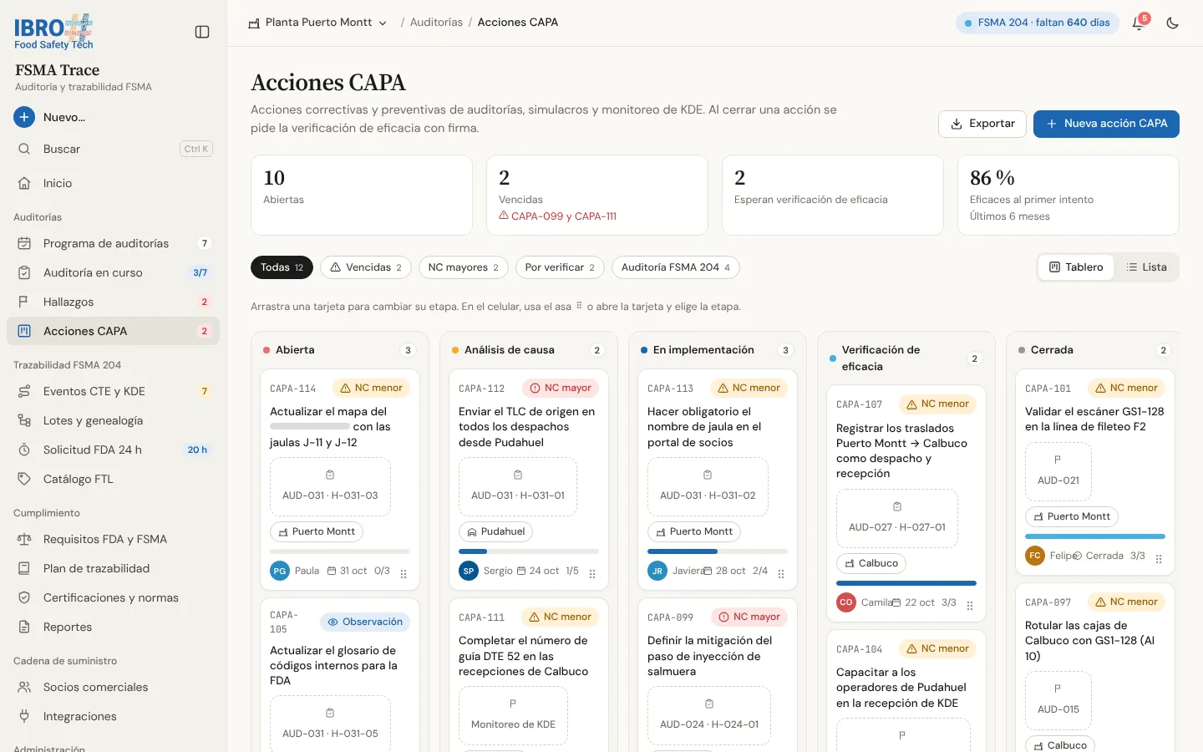This screenshot has width=1203, height=752.
Task: Open Auditoría en curso
Action: [114, 272]
